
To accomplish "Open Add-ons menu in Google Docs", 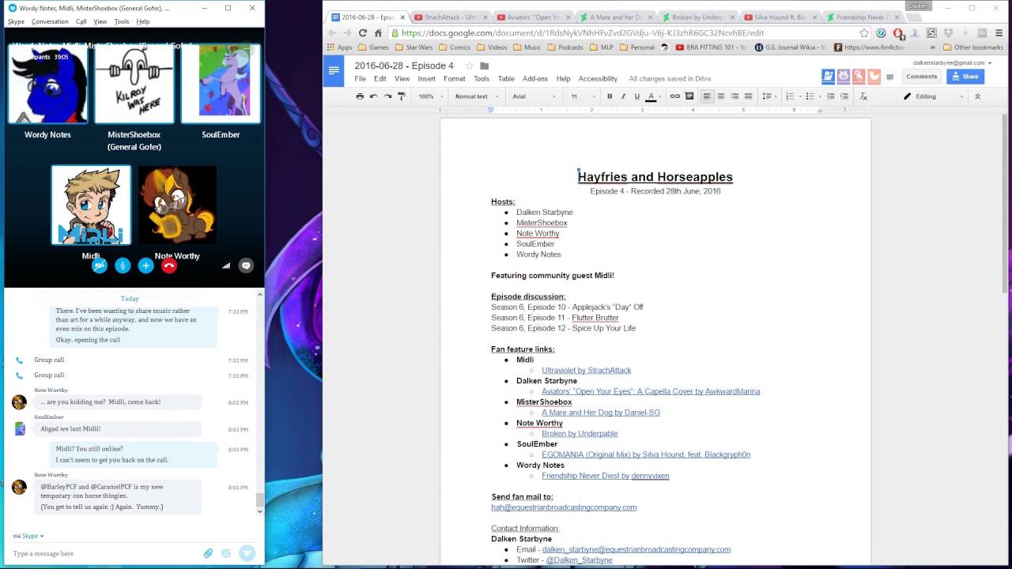I will [535, 79].
